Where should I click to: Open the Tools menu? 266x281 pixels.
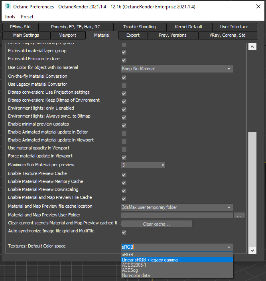click(10, 17)
